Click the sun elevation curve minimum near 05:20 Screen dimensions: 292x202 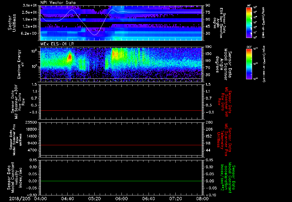click(94, 35)
